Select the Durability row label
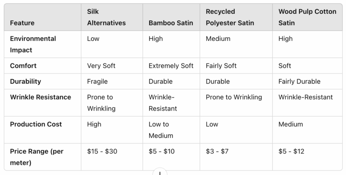The image size is (346, 175). pos(25,81)
